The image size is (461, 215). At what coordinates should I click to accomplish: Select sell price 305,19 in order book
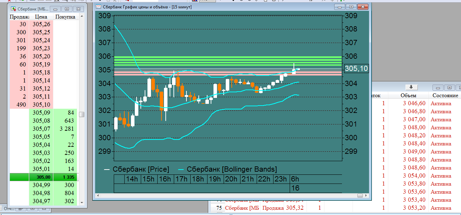(41, 64)
